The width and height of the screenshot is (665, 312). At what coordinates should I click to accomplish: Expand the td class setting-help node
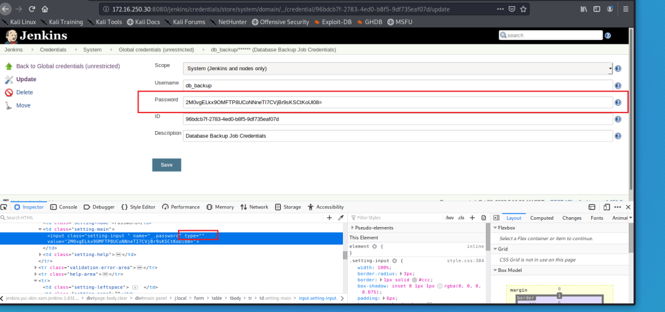point(40,254)
